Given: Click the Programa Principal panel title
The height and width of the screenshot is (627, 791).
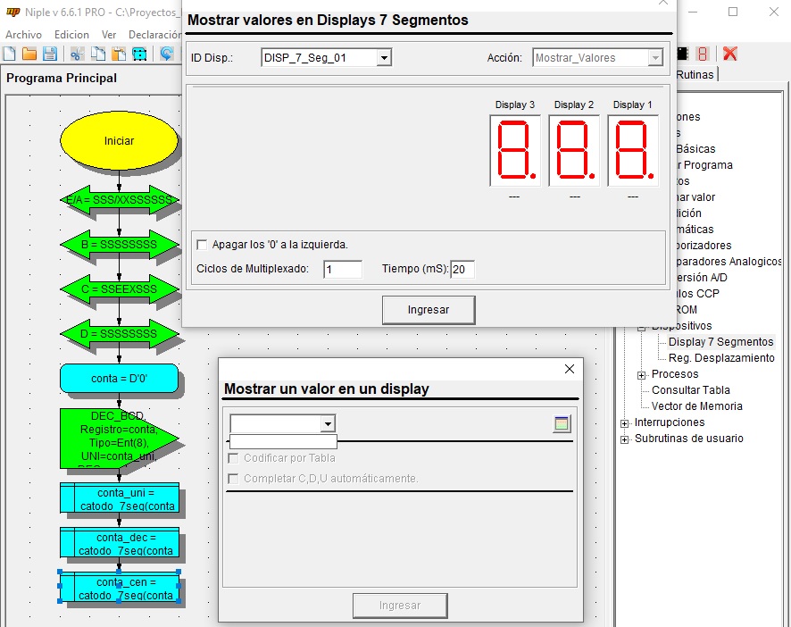Looking at the screenshot, I should tap(62, 79).
